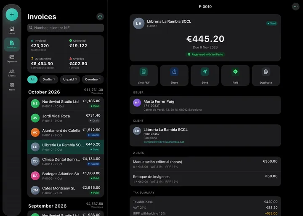The height and width of the screenshot is (216, 303).
Task: Click the large LR avatar in the invoice header
Action: coord(138,24)
